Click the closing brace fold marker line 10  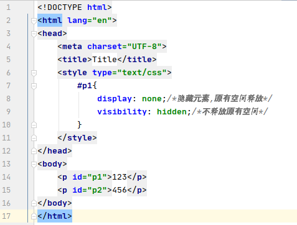[34, 125]
